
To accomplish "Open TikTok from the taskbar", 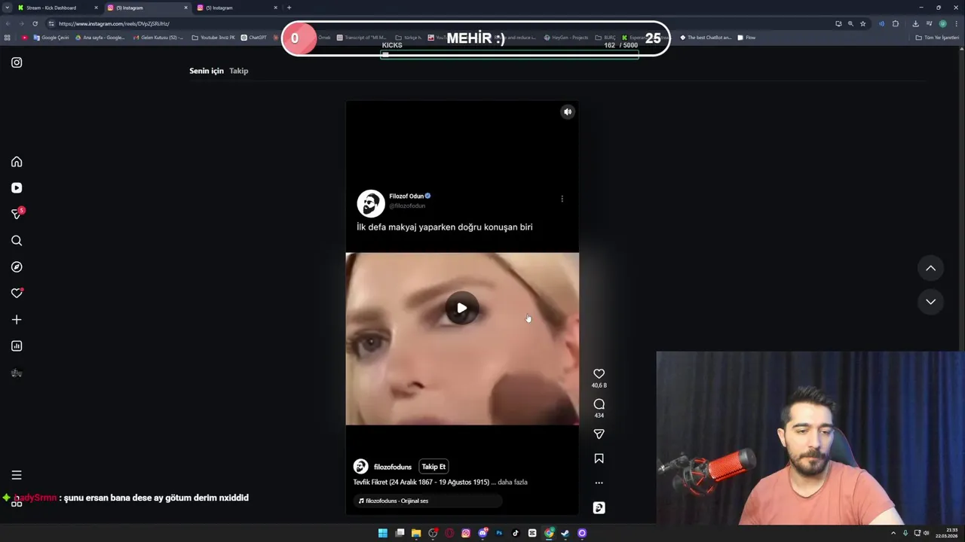I will [x=516, y=533].
